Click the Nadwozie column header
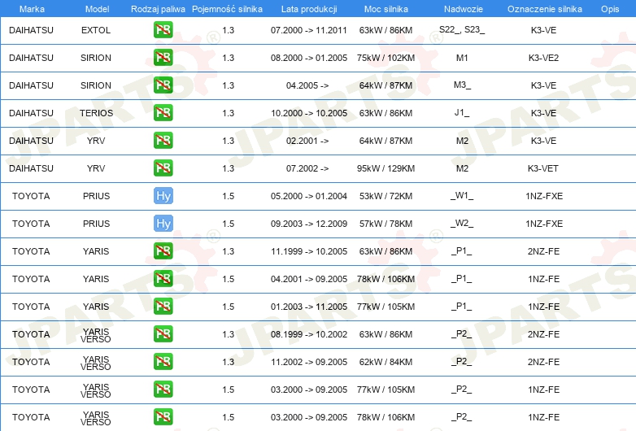The image size is (636, 431). coord(464,9)
